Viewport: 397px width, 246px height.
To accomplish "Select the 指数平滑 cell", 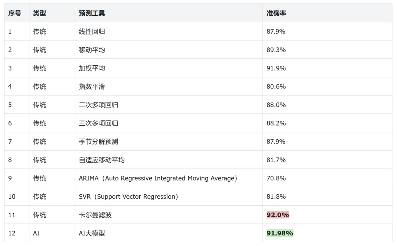I will point(92,87).
